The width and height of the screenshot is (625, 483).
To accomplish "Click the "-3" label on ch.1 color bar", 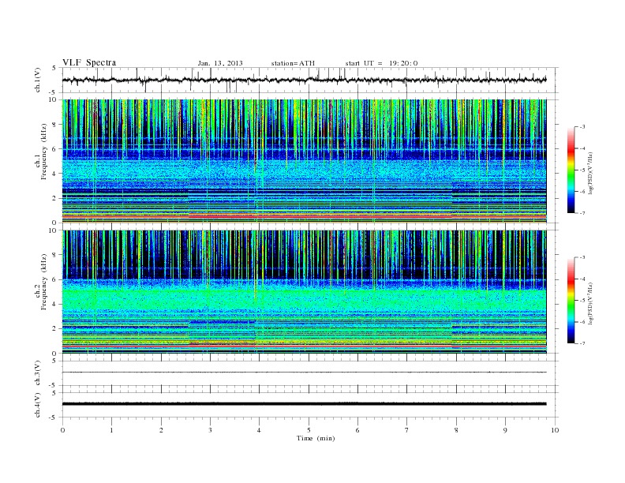I will click(x=582, y=127).
